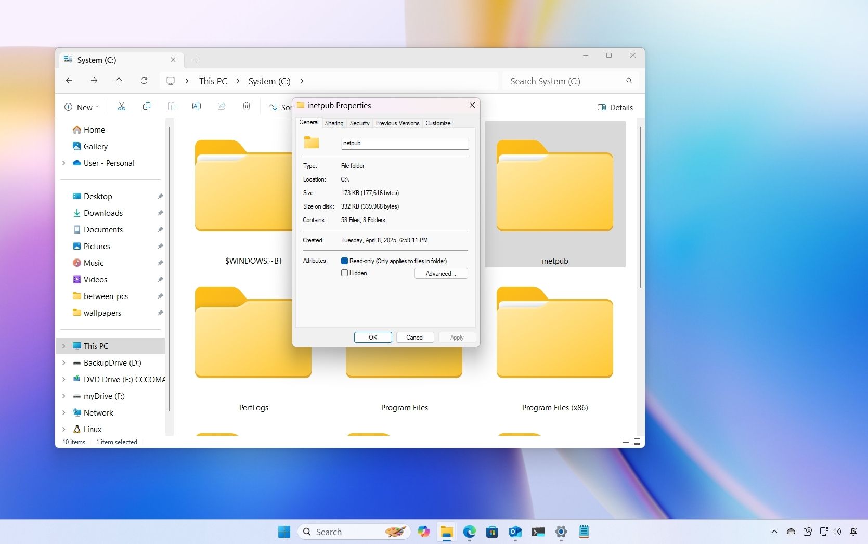Check the Hidden attribute checkbox
Viewport: 868px width, 544px height.
tap(344, 273)
